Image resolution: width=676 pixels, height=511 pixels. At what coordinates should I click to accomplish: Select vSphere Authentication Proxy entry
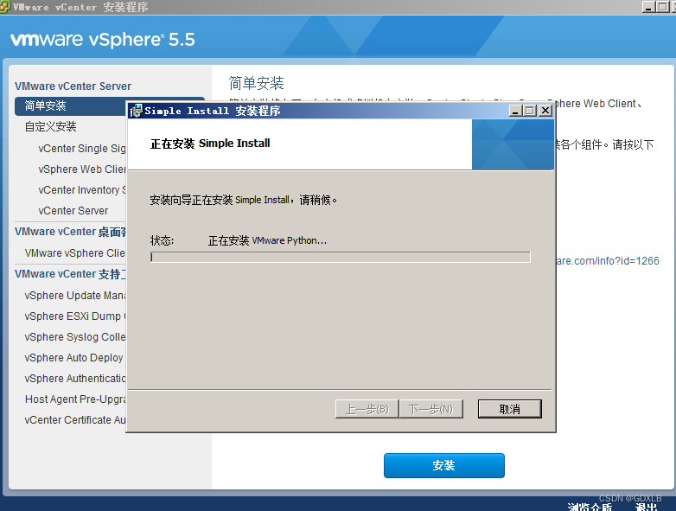pyautogui.click(x=75, y=378)
